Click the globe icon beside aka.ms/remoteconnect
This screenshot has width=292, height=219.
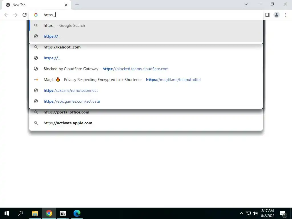(x=36, y=90)
